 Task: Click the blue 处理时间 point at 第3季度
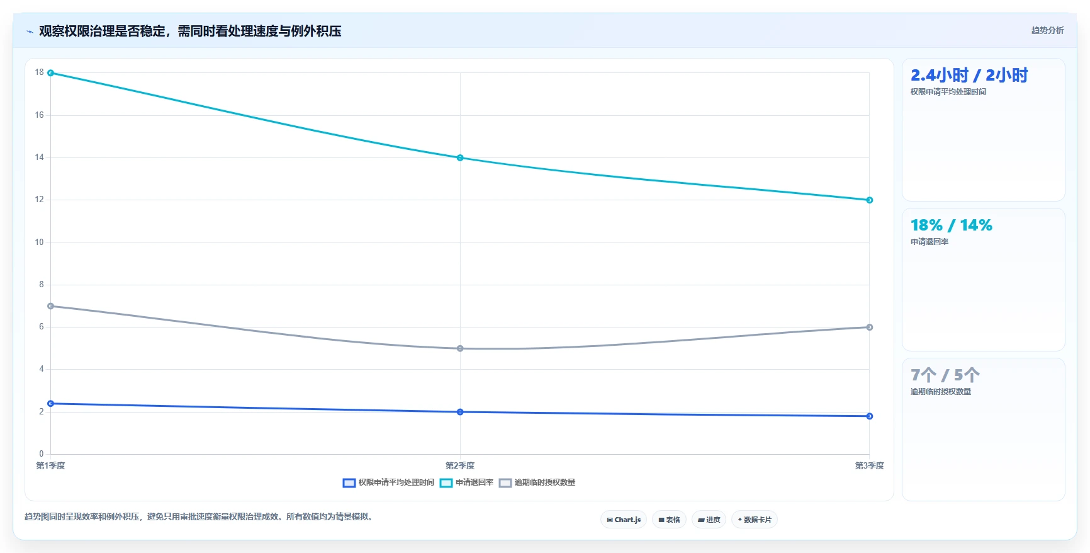click(x=870, y=416)
